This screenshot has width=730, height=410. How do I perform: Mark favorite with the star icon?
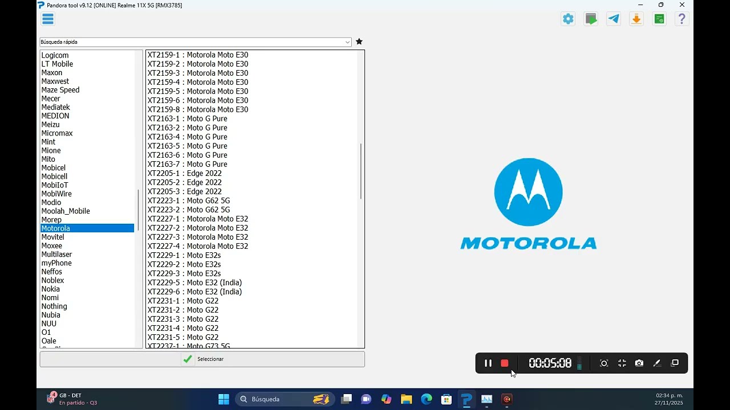(359, 42)
